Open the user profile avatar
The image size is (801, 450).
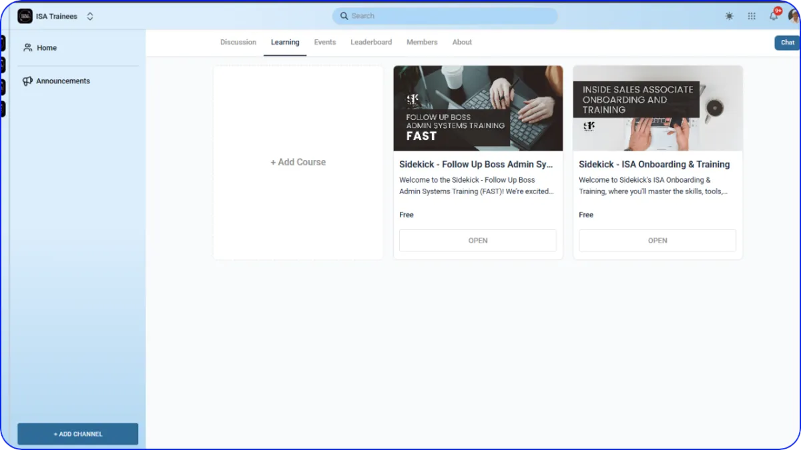(794, 16)
